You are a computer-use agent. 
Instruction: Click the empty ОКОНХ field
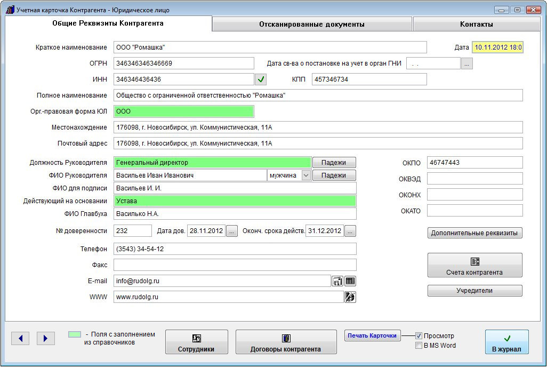point(475,195)
